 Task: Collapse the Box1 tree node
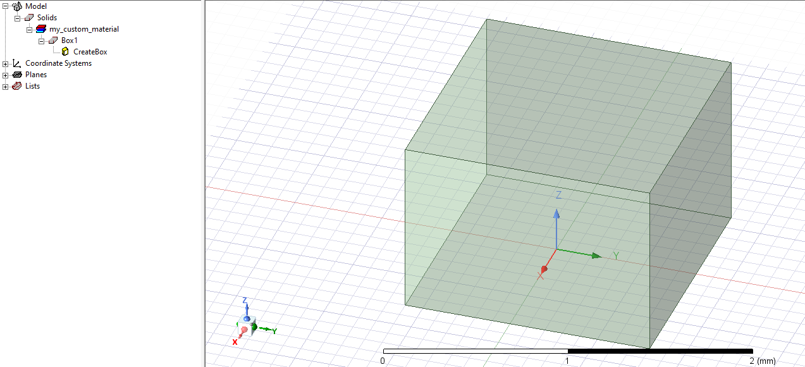pos(42,41)
